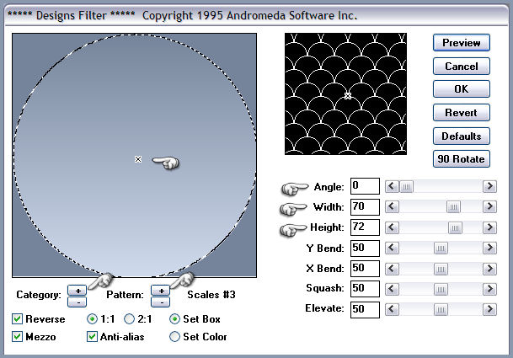Revert the filter settings

[462, 113]
